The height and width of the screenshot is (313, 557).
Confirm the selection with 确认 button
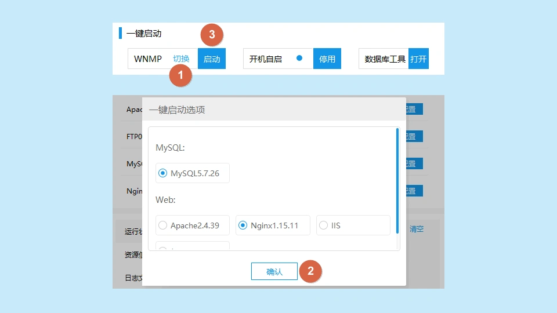click(x=274, y=271)
